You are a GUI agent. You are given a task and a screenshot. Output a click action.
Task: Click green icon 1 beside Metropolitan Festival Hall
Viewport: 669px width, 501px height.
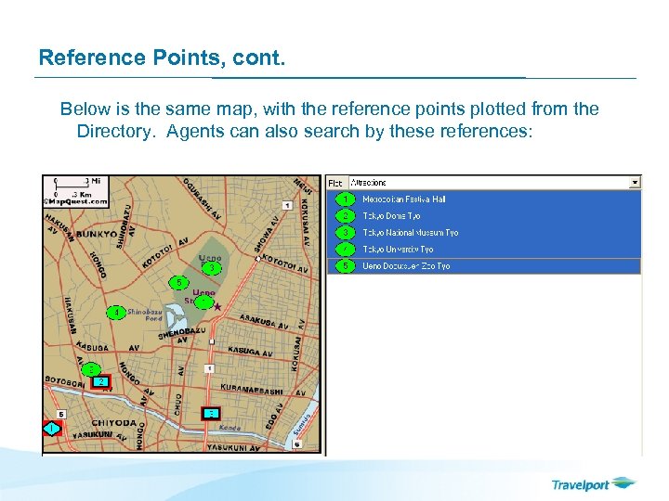(345, 199)
